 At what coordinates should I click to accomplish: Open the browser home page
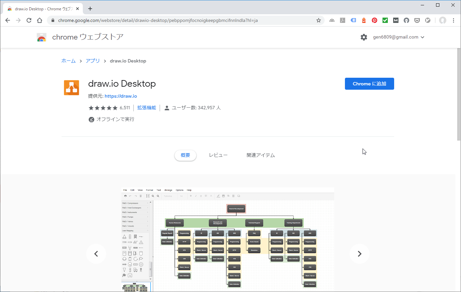(40, 20)
